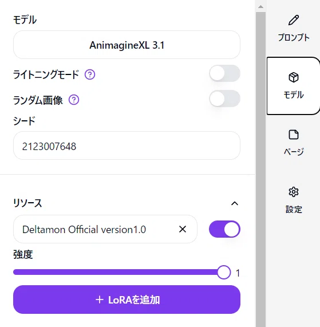Click help icon next to ライトニングモード
The image size is (320, 327).
(x=90, y=74)
